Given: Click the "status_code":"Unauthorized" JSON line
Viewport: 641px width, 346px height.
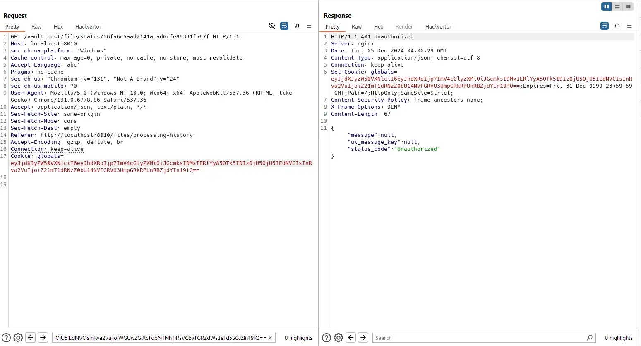Looking at the screenshot, I should [x=394, y=149].
